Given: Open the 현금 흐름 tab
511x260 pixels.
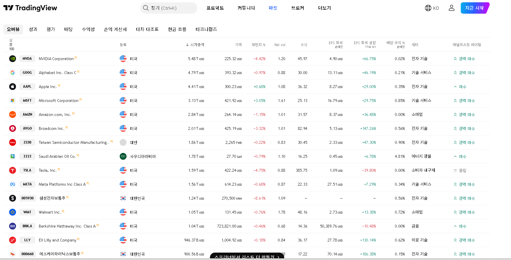Looking at the screenshot, I should coord(177,29).
